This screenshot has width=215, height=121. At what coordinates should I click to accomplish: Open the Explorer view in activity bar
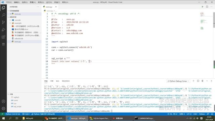pos(3,8)
